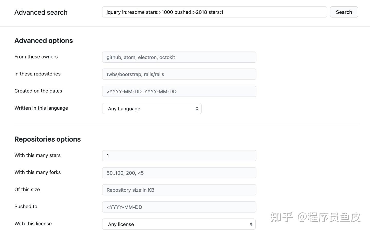Click the 'With this many stars' label

coord(38,155)
